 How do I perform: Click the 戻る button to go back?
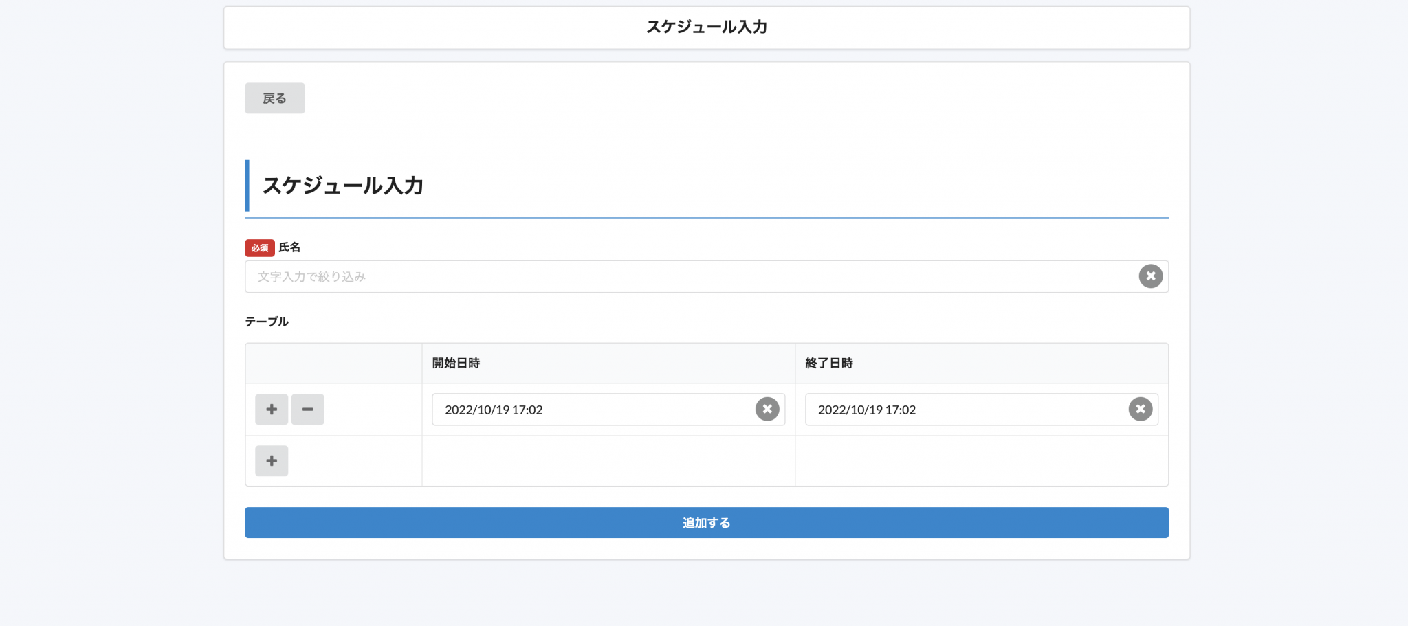274,98
